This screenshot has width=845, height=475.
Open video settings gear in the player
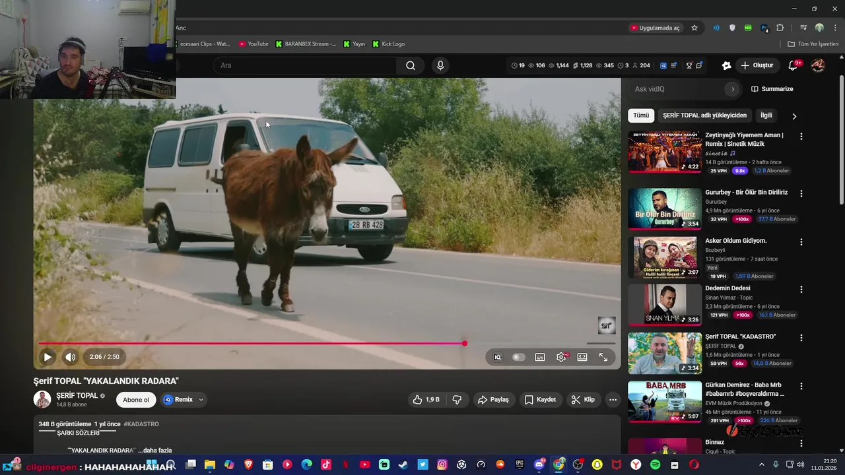tap(561, 357)
